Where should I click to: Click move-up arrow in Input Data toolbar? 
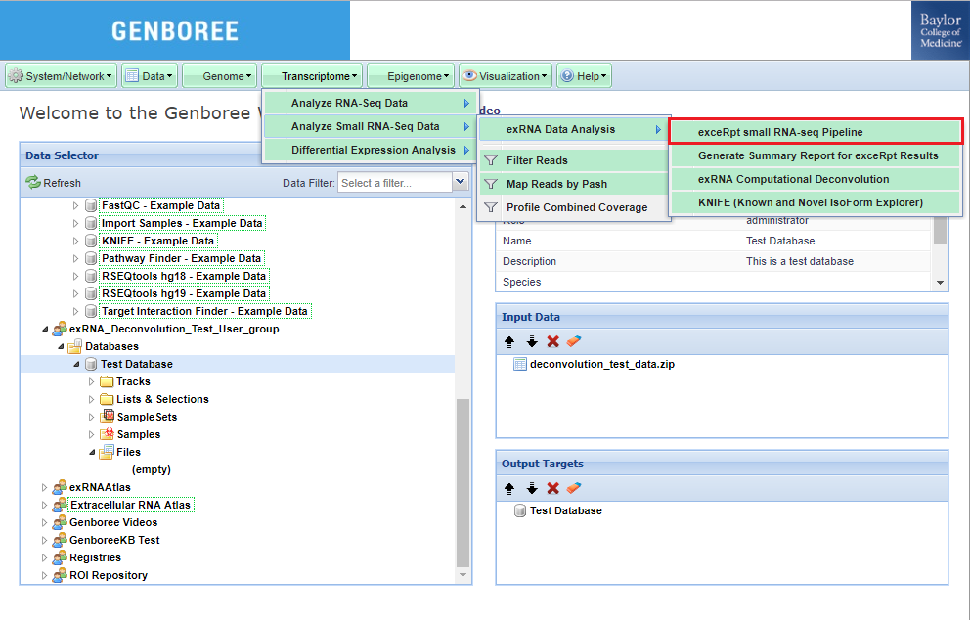[509, 341]
